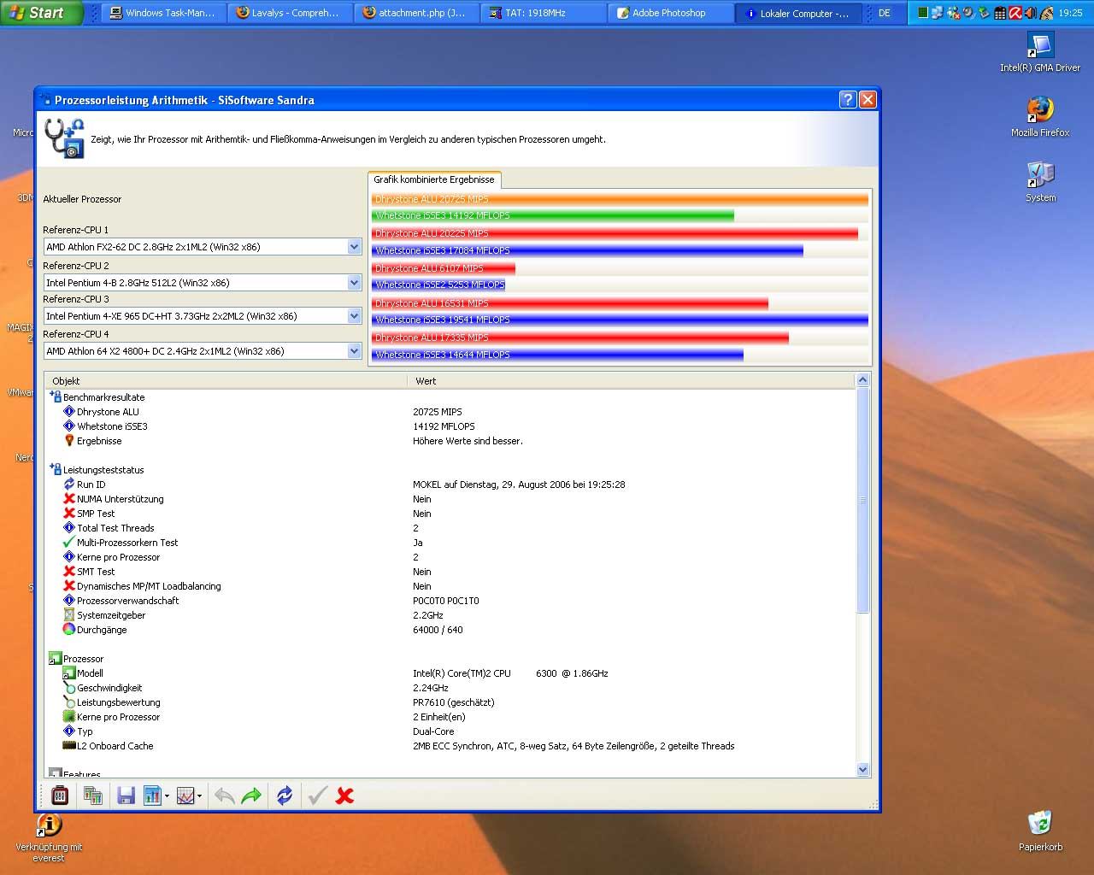Click the bar chart toolbar icon

tap(152, 796)
